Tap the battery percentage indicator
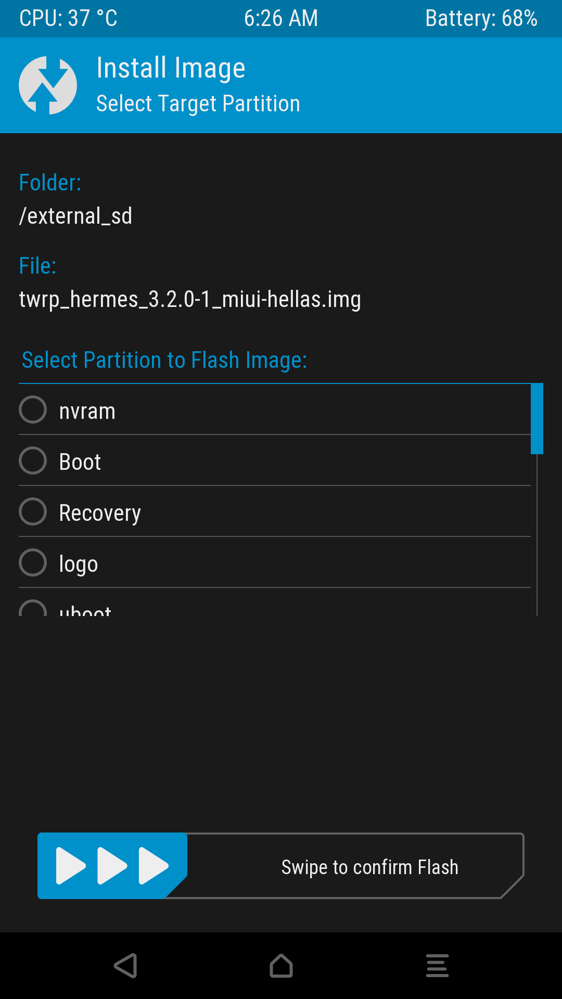This screenshot has height=999, width=562. pos(481,19)
